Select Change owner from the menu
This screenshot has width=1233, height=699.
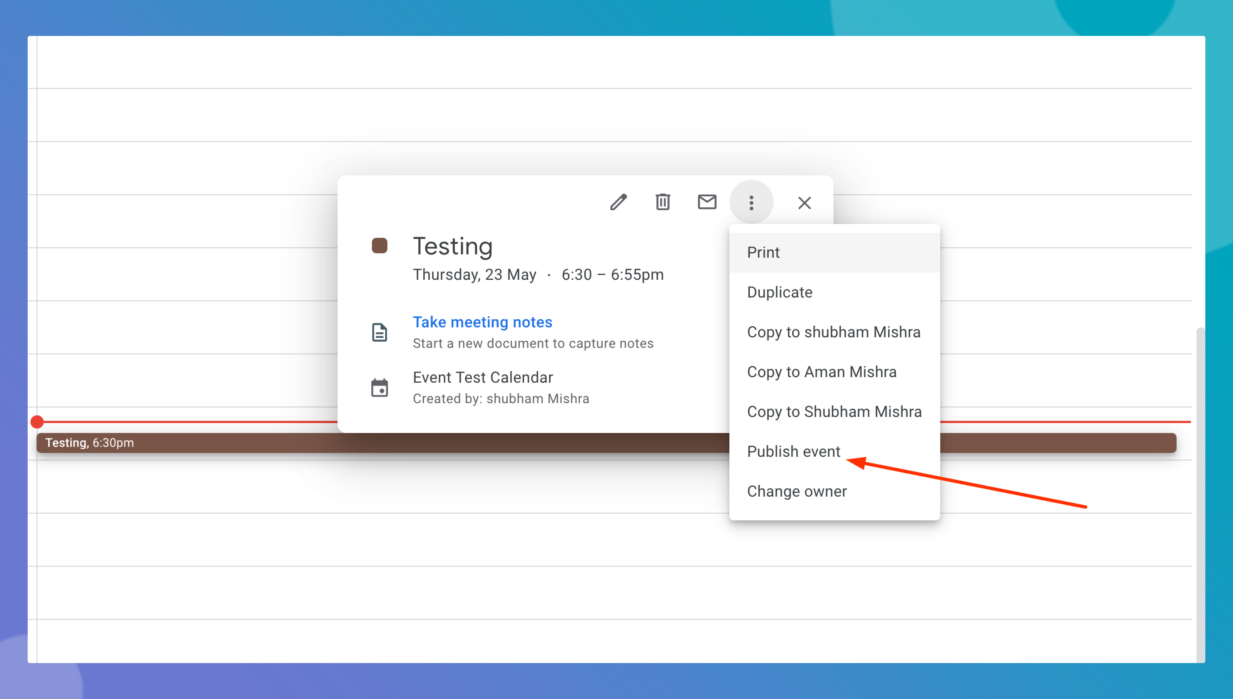point(796,492)
